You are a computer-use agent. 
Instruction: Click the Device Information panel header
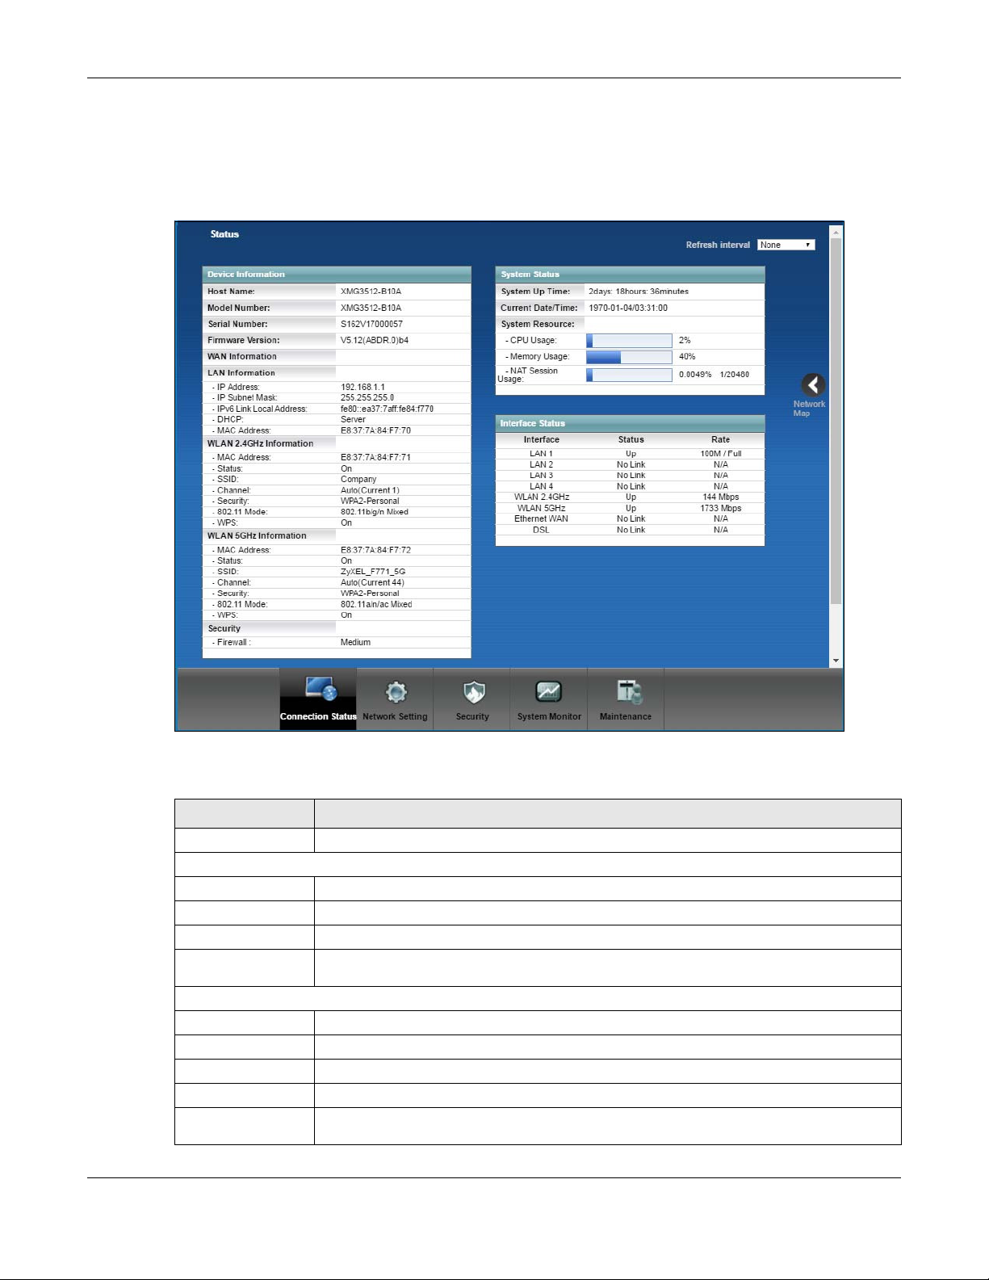336,275
